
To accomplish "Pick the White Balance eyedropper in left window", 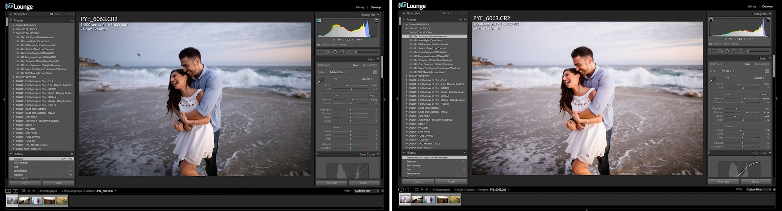I will pyautogui.click(x=321, y=81).
